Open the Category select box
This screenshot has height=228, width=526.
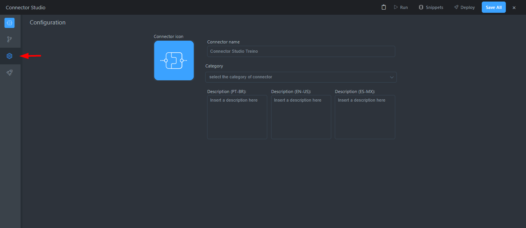tap(297, 77)
